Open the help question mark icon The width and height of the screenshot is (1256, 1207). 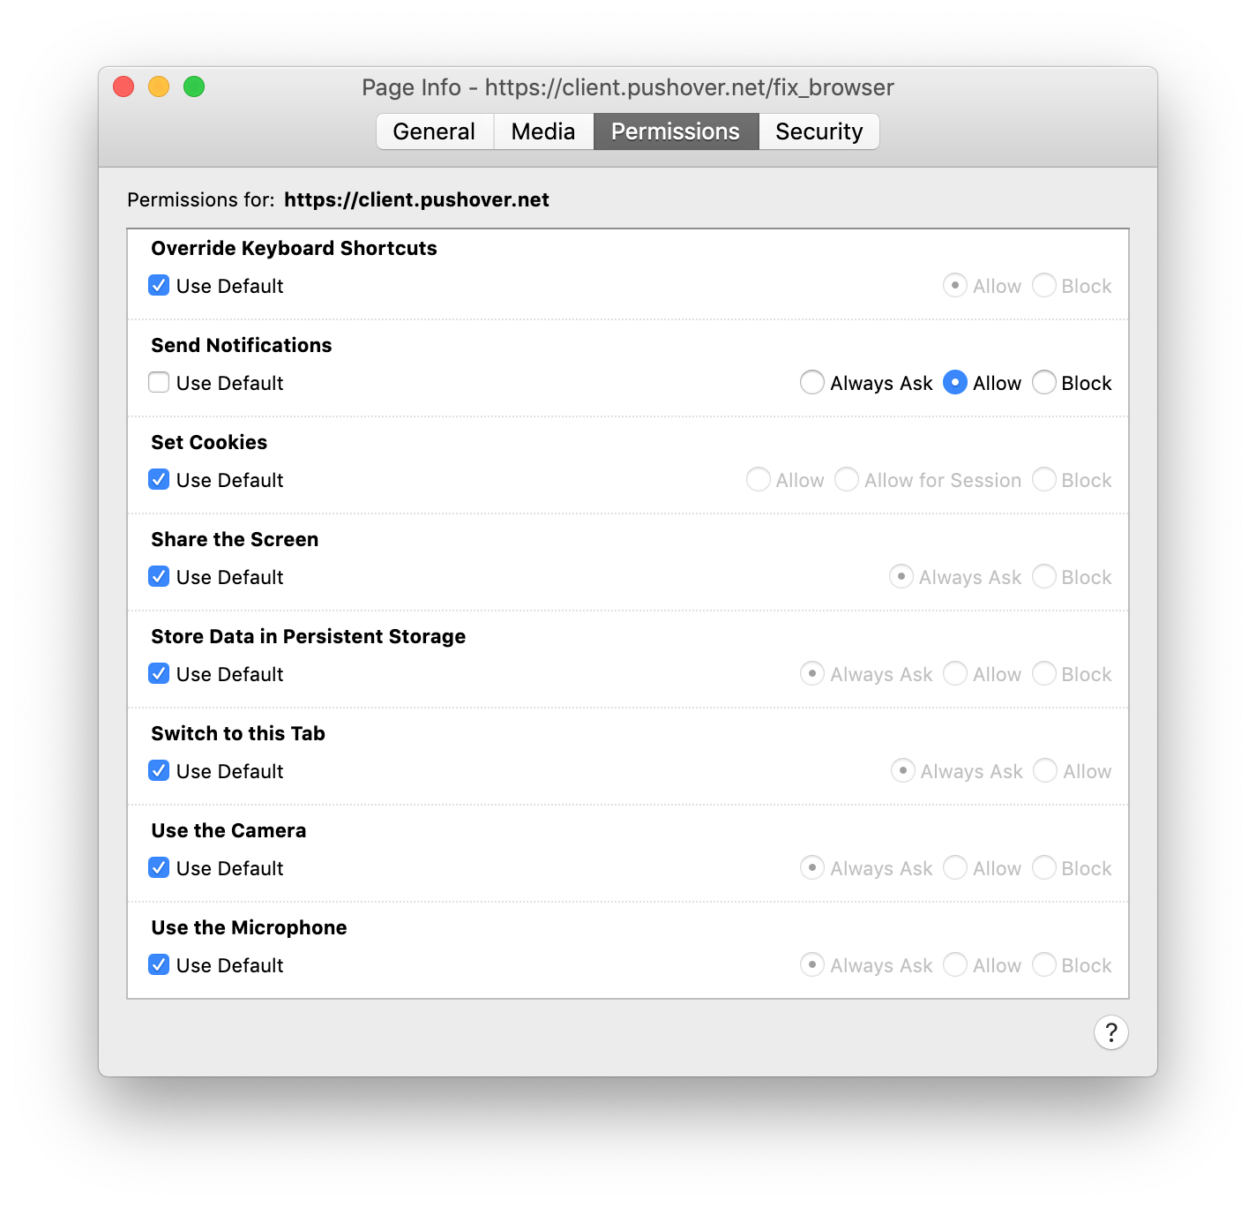coord(1110,1032)
